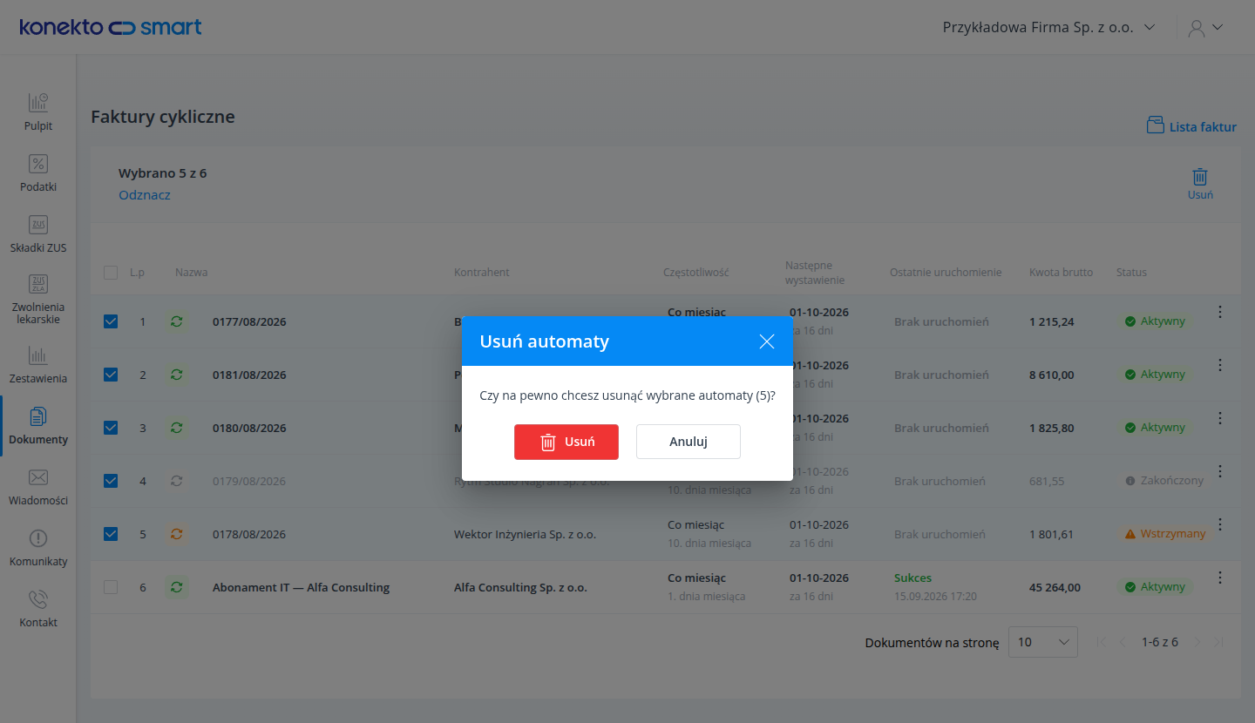Click Odznacz to deselect rows
This screenshot has height=723, width=1255.
(x=145, y=195)
